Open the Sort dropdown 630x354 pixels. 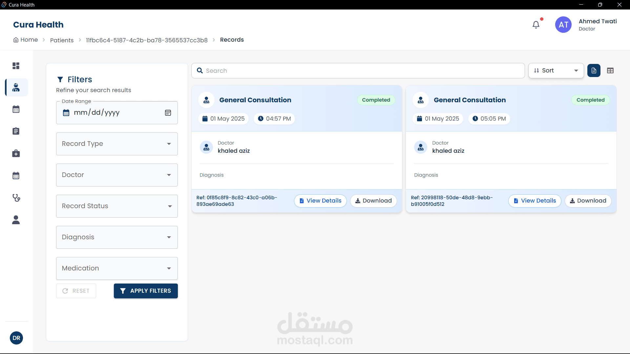pos(556,70)
